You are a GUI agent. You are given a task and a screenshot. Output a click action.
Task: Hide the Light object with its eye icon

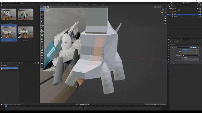[199, 13]
